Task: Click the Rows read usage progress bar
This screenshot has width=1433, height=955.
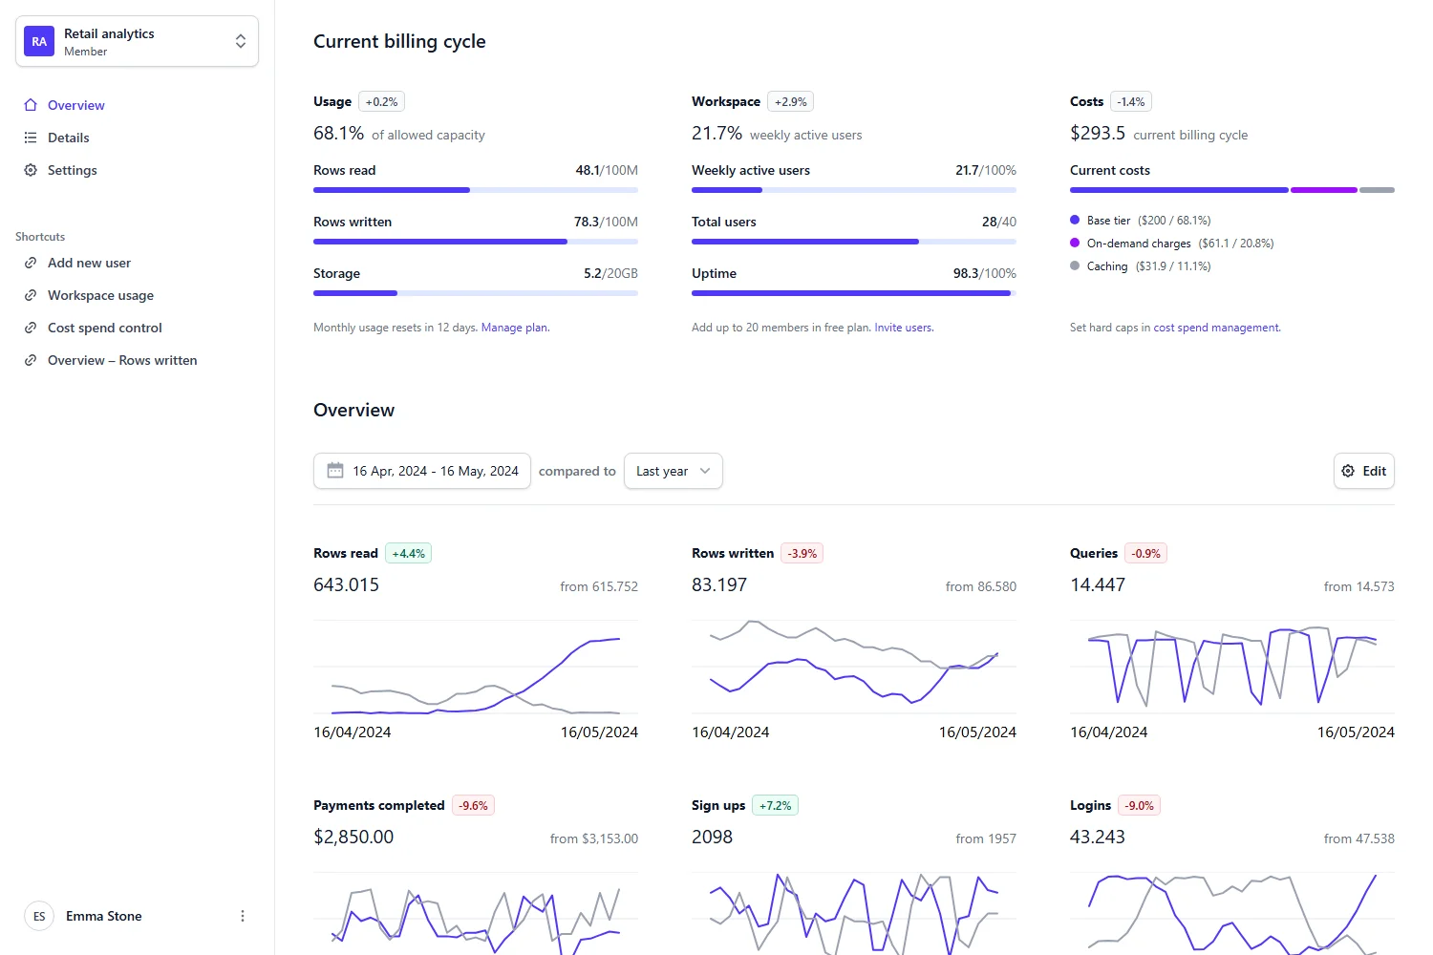Action: click(476, 190)
